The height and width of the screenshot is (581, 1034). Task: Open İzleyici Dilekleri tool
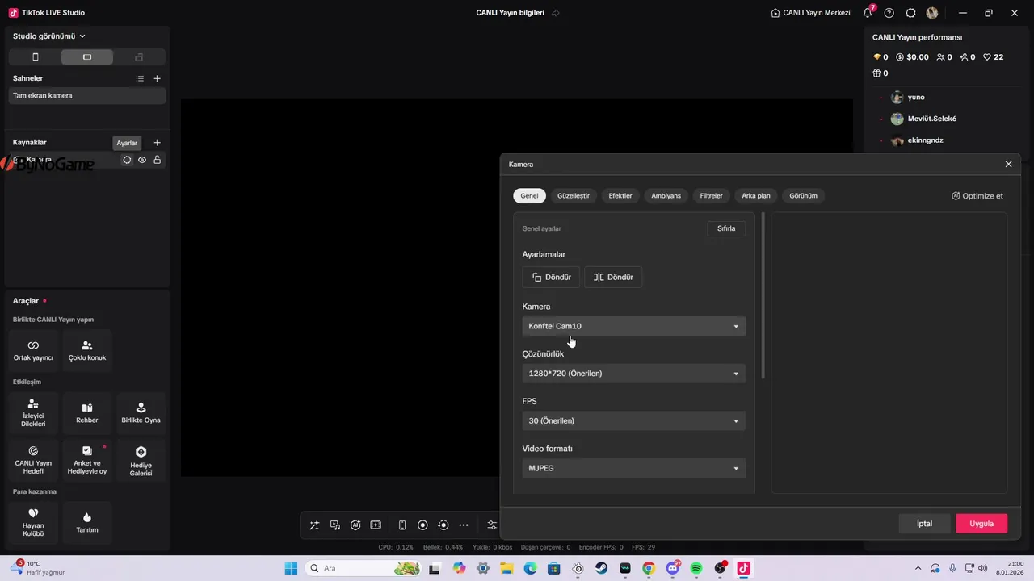pyautogui.click(x=33, y=413)
